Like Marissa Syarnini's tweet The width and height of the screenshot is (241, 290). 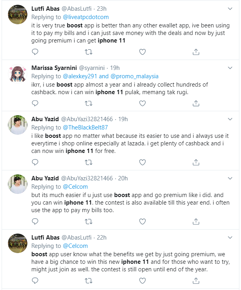click(142, 103)
